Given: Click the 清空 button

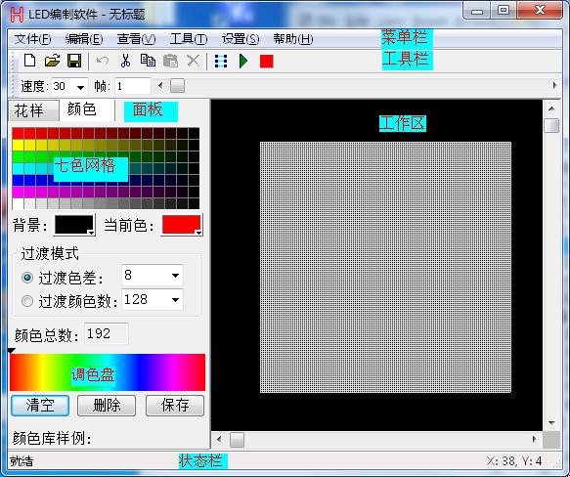Looking at the screenshot, I should point(40,406).
